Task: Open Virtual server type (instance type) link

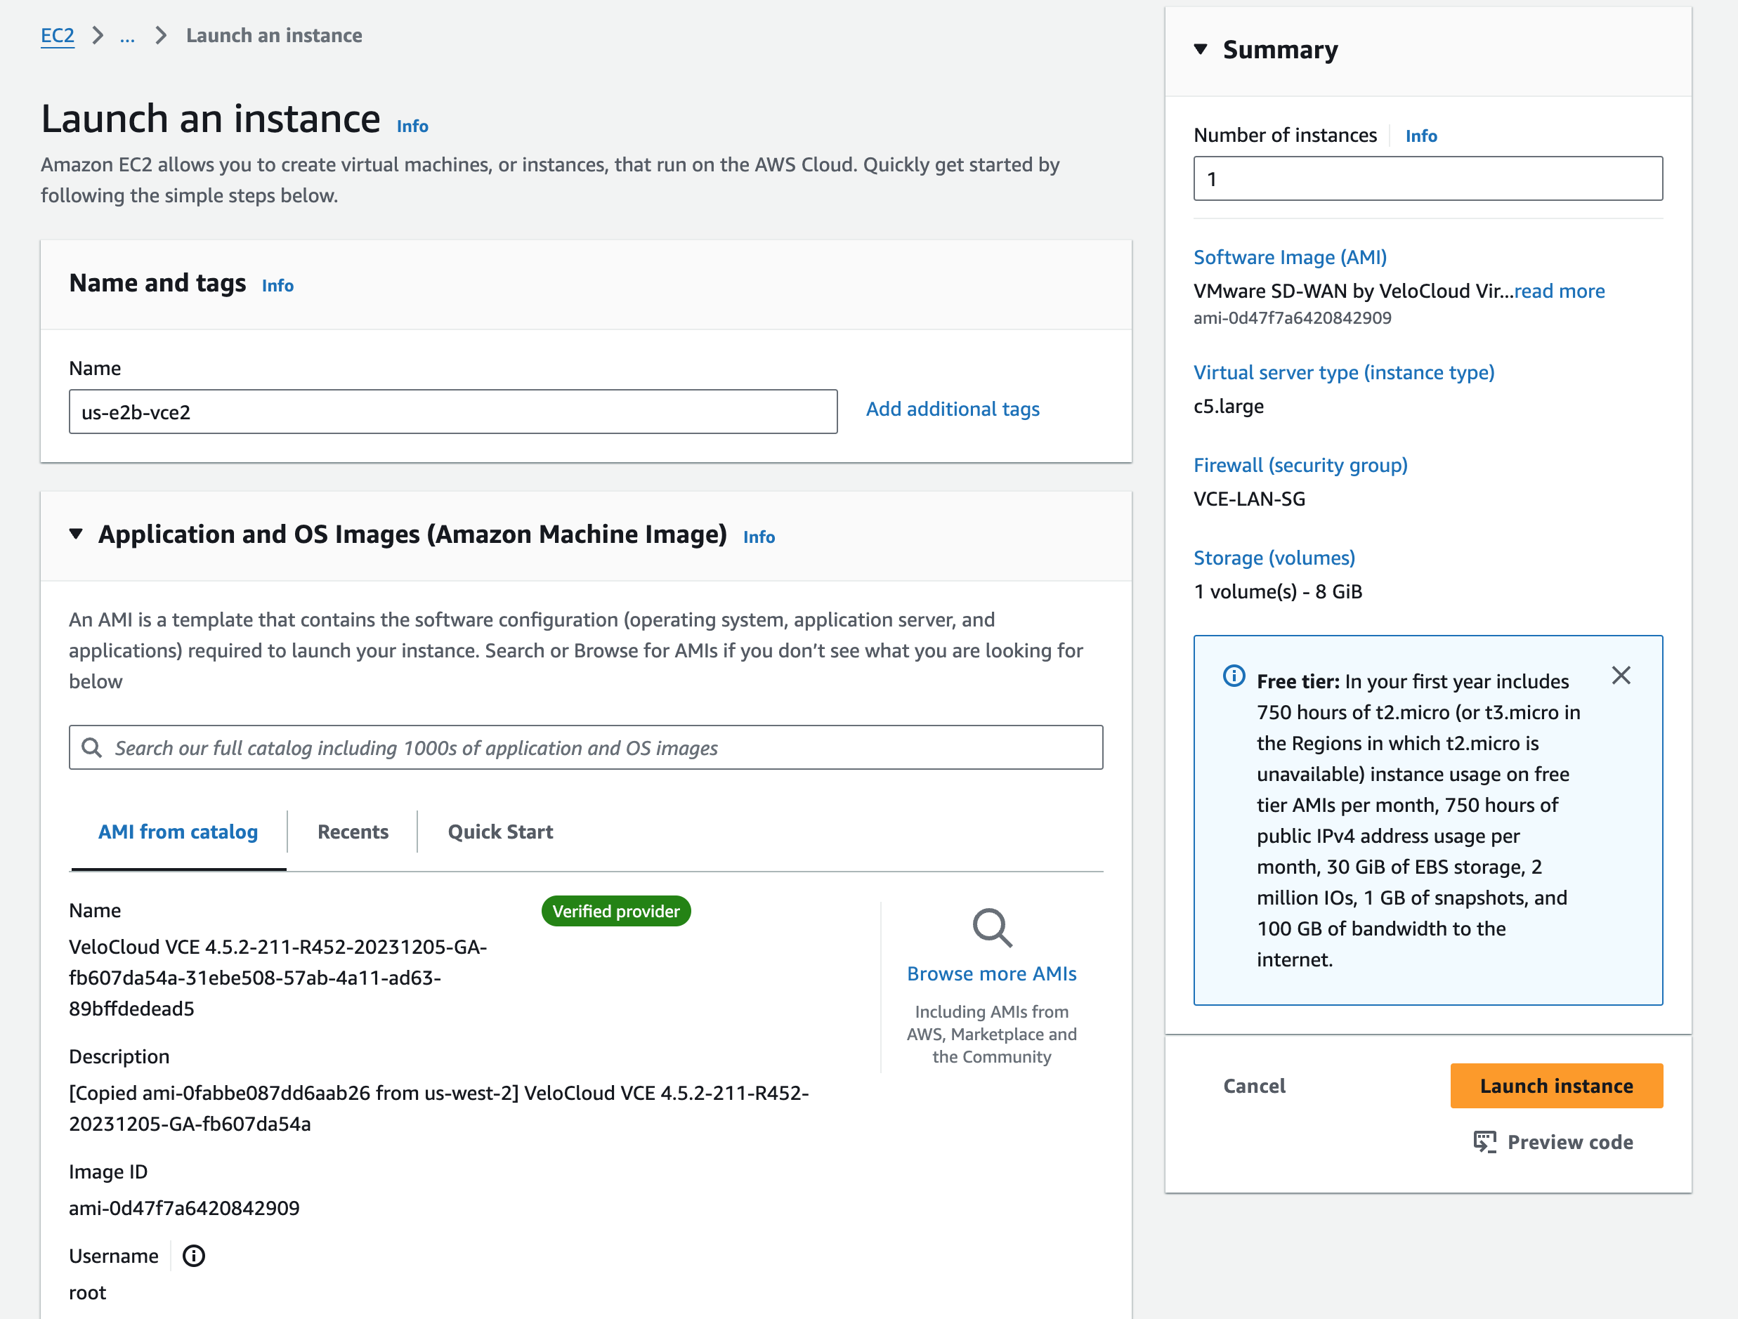Action: 1344,373
